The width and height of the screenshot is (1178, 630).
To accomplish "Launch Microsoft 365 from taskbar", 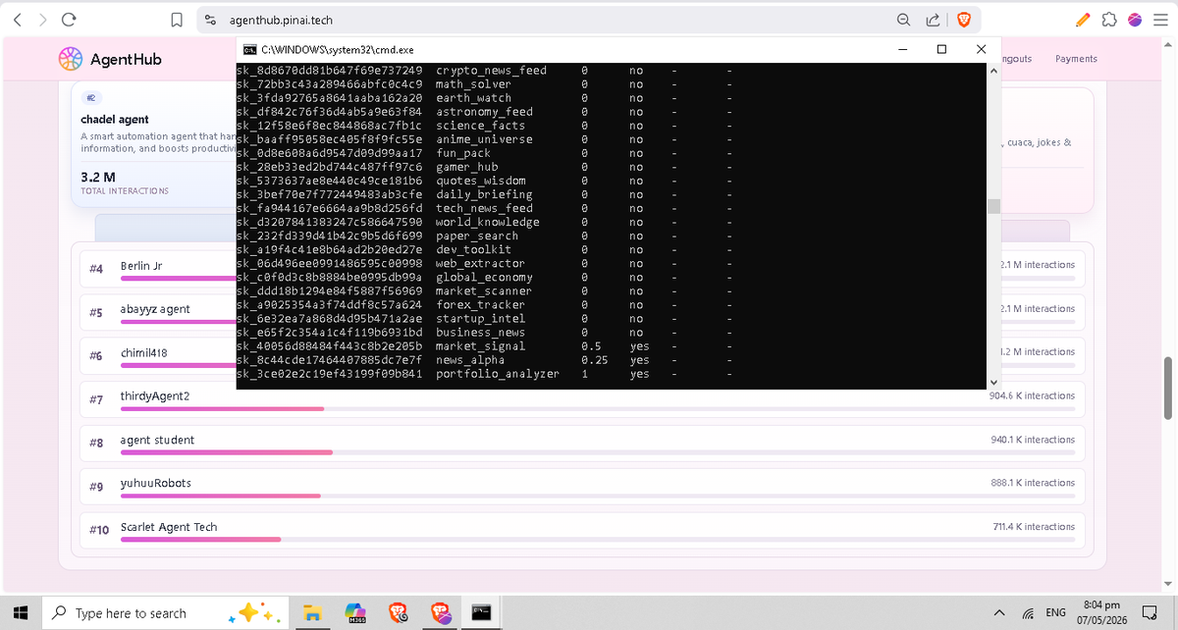I will 356,613.
